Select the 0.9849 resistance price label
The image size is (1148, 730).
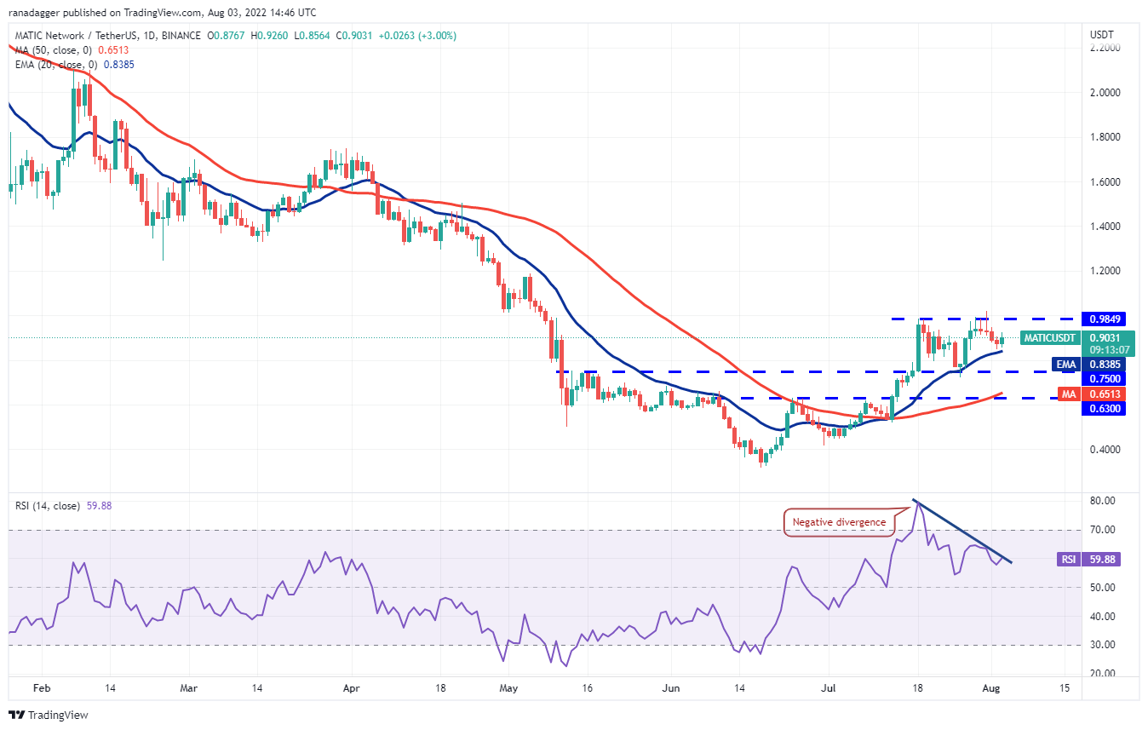click(x=1104, y=319)
